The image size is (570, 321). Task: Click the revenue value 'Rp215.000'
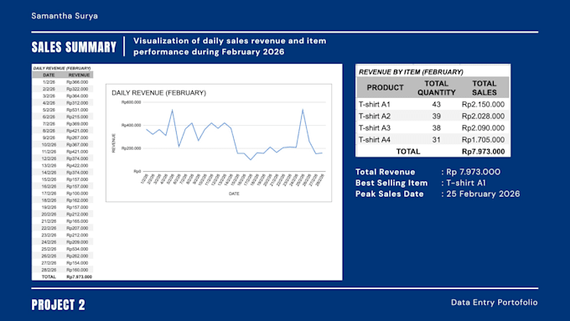(77, 116)
